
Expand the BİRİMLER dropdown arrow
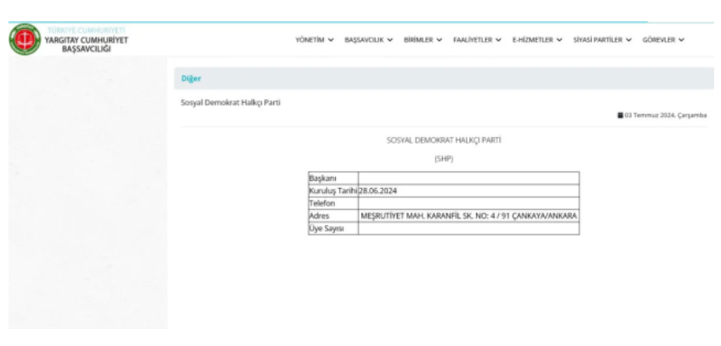[440, 40]
